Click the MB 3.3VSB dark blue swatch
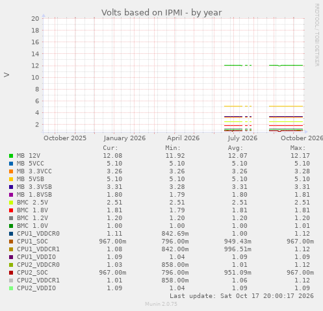323x311 pixels. click(x=11, y=187)
